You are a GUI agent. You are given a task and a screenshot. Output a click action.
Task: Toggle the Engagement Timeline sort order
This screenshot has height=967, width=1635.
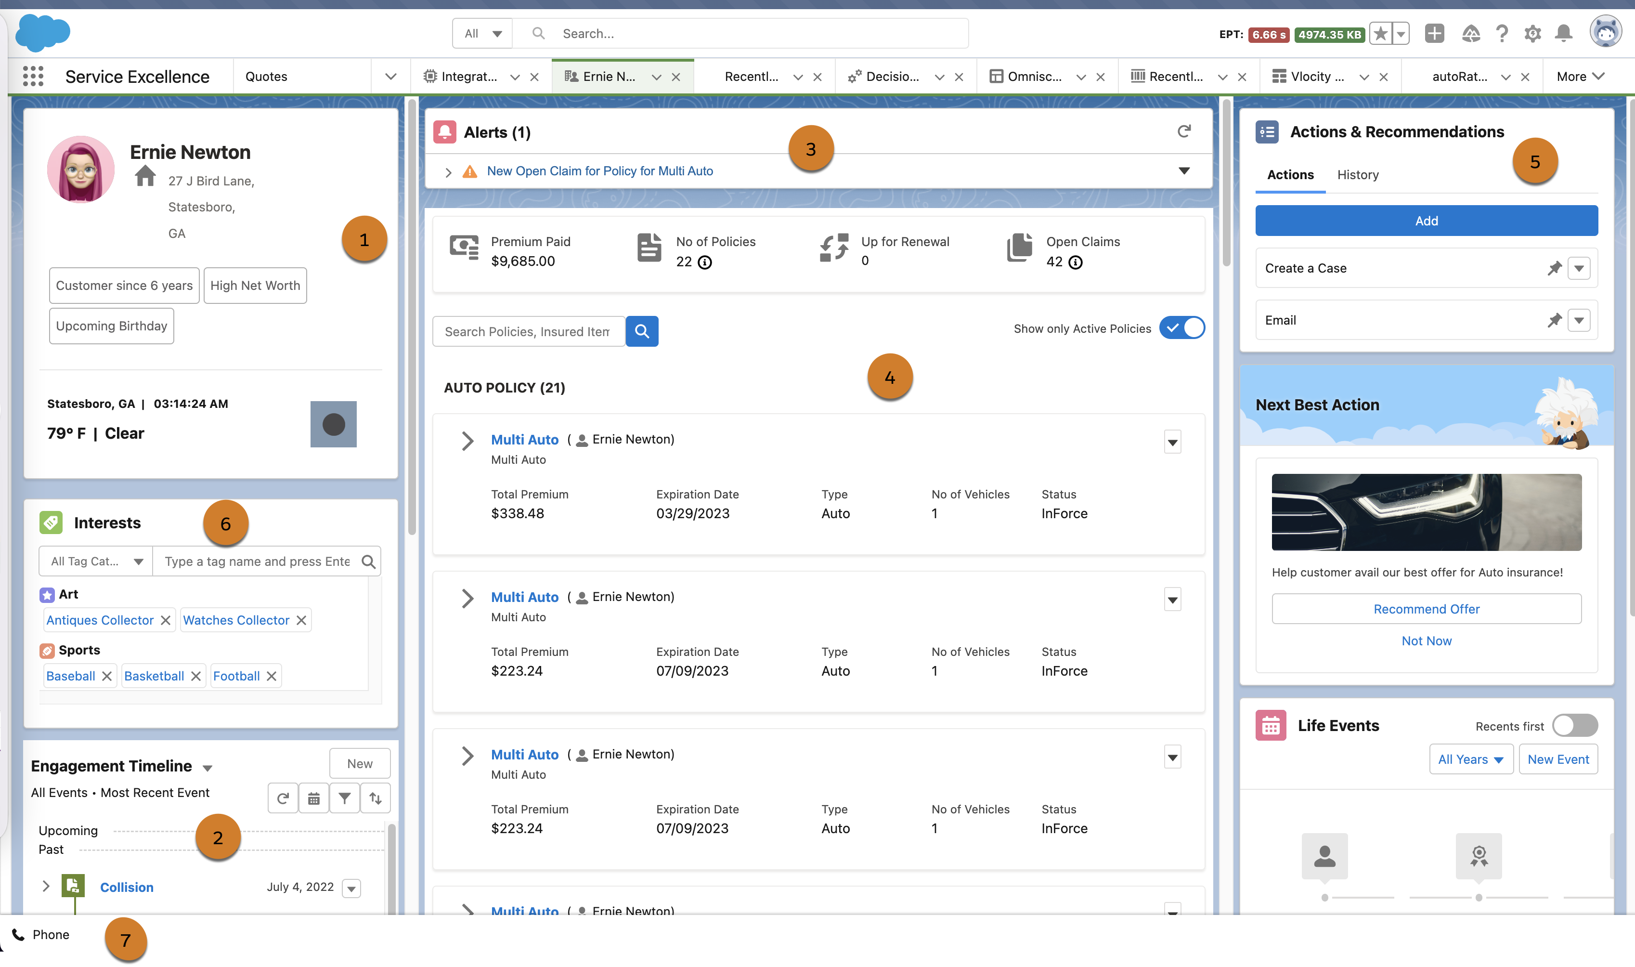coord(375,798)
